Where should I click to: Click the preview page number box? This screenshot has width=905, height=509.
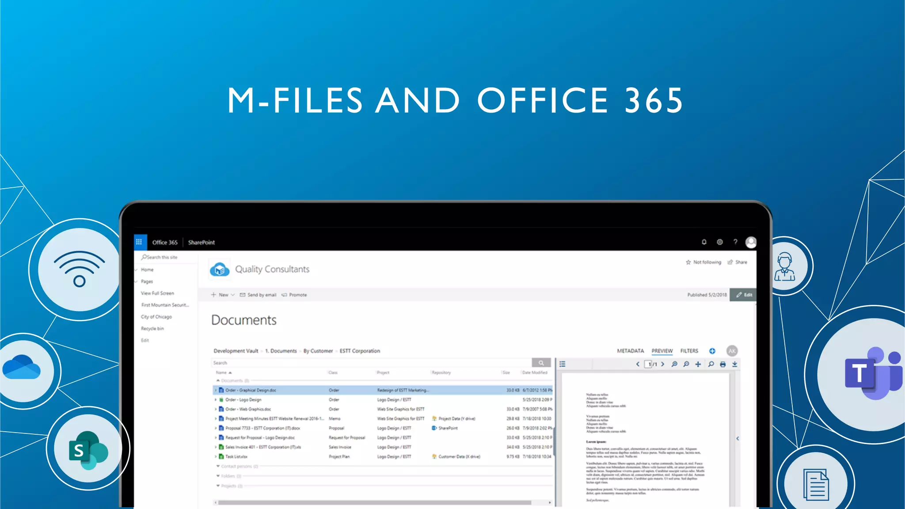(x=648, y=364)
